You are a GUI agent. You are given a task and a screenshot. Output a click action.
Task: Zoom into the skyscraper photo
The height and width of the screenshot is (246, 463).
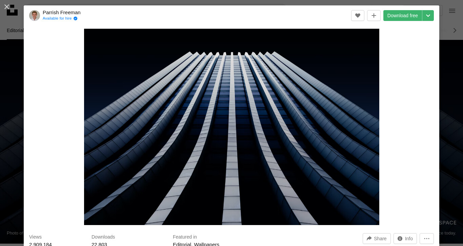pyautogui.click(x=231, y=127)
